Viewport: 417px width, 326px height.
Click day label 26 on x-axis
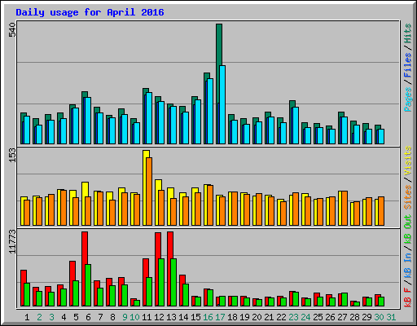[x=330, y=317]
